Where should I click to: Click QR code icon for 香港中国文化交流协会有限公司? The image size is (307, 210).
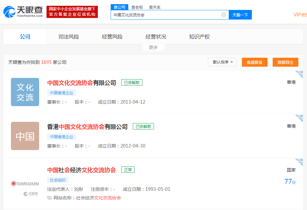tap(299, 118)
